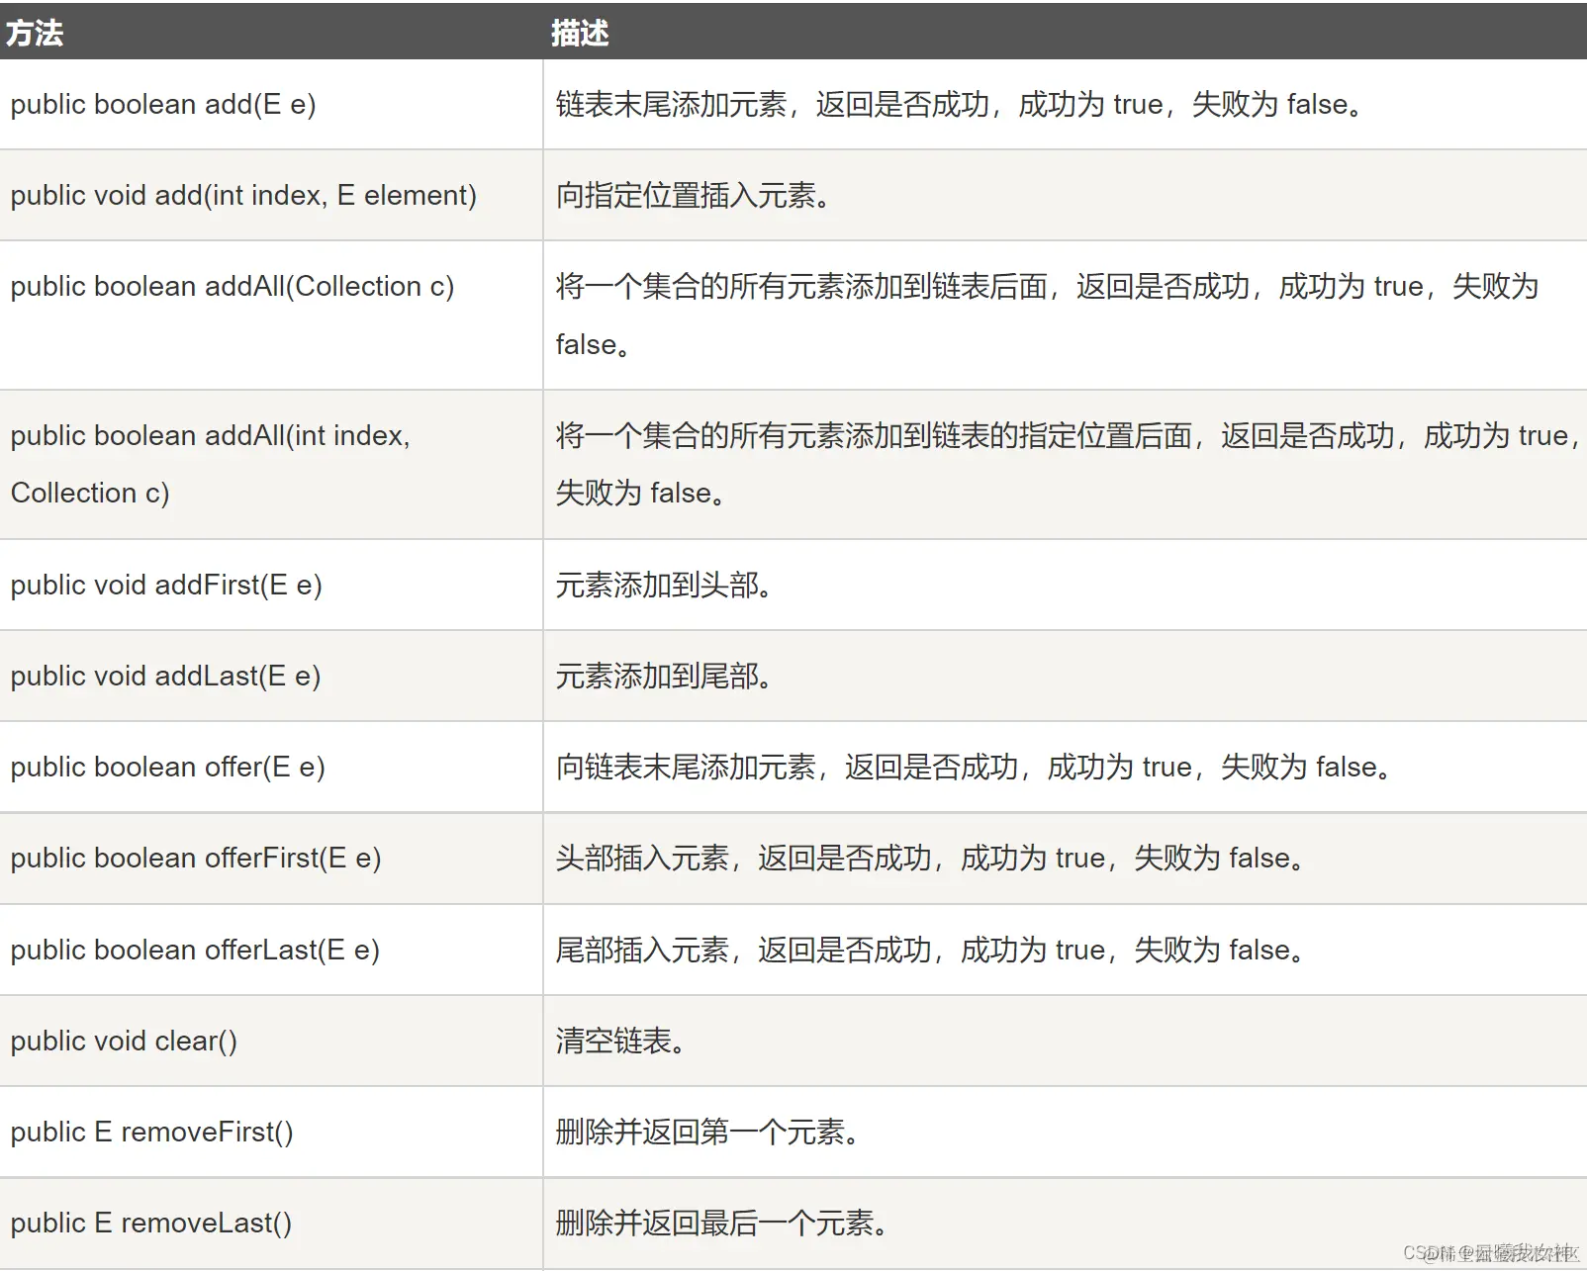This screenshot has height=1271, width=1587.
Task: Click 'public void addFirst(E e)' cell
Action: pos(166,585)
